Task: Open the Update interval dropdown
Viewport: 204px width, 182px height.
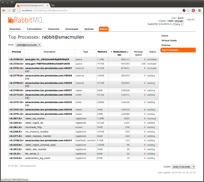Action: coord(184,167)
